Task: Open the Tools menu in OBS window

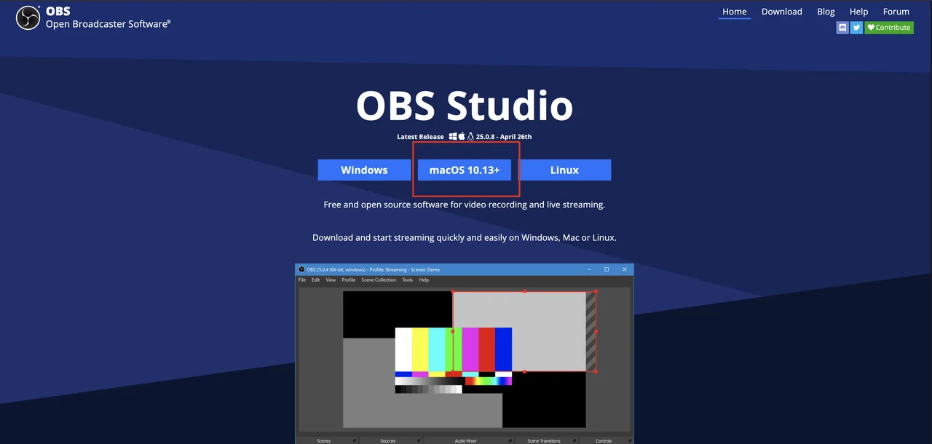Action: [x=408, y=280]
